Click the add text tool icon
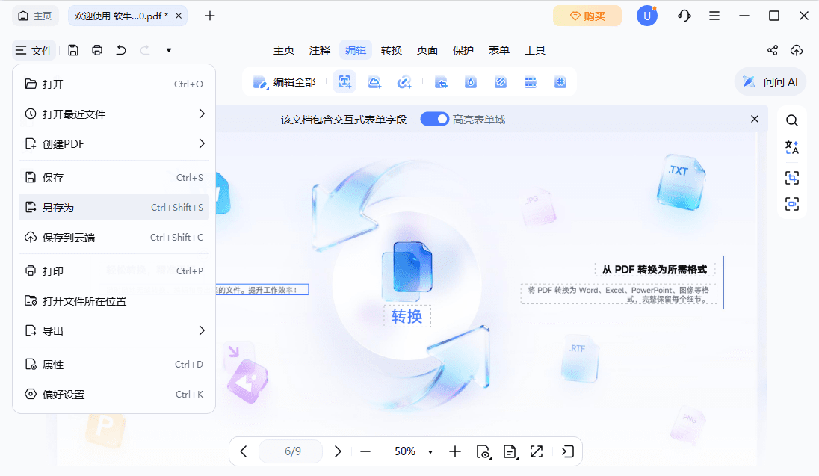The width and height of the screenshot is (819, 476). pyautogui.click(x=344, y=82)
